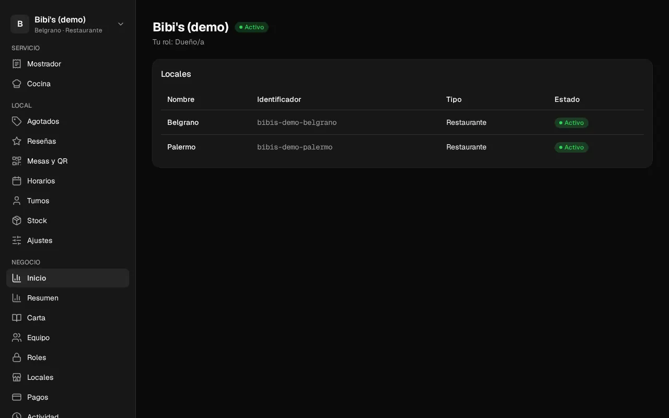Expand the Bibi's (demo) location chevron
Image resolution: width=669 pixels, height=418 pixels.
coord(121,24)
